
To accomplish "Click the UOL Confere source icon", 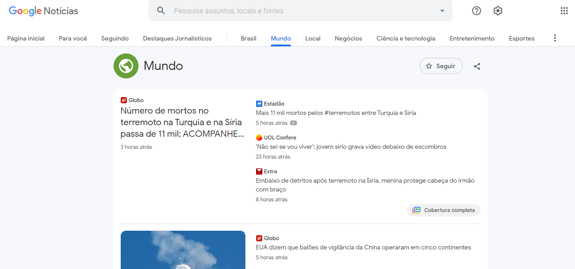I will click(x=259, y=138).
